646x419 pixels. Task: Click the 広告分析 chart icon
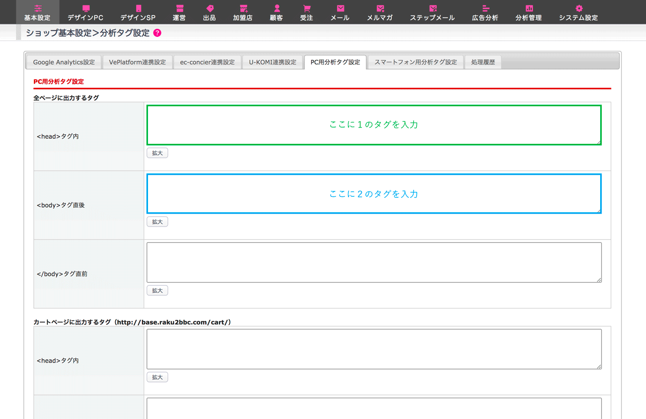tap(485, 8)
